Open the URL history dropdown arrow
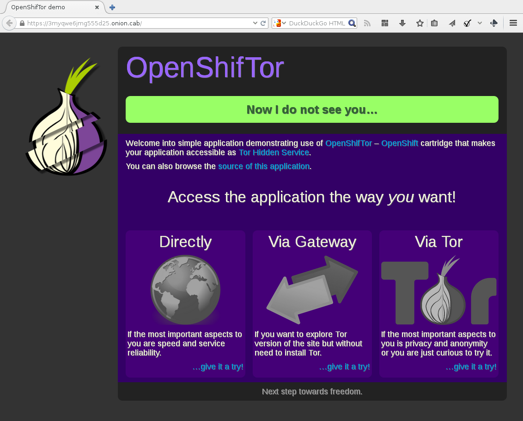This screenshot has height=421, width=523. click(x=255, y=23)
